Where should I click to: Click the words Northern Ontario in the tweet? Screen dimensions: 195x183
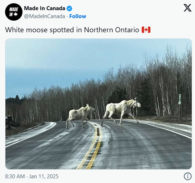112,30
